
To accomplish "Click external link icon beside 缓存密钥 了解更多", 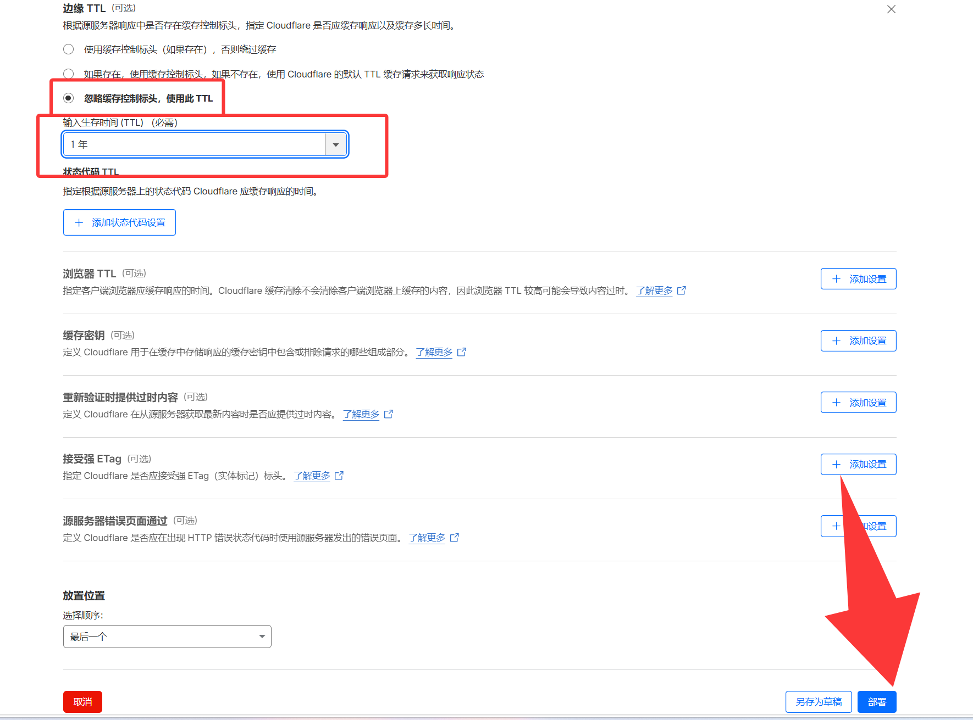I will [x=462, y=352].
